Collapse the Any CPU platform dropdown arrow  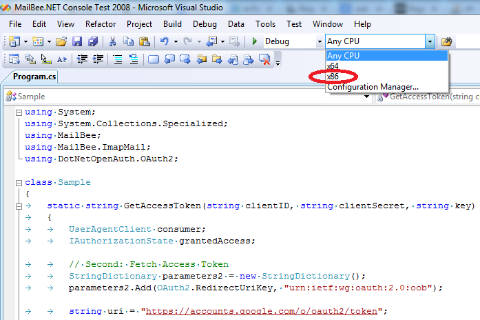point(430,42)
